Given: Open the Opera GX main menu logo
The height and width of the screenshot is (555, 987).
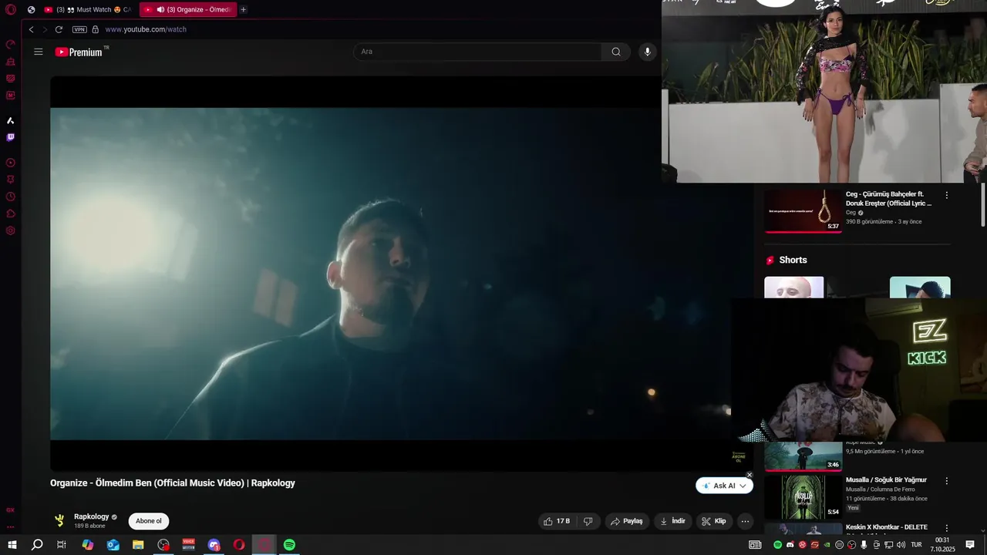Looking at the screenshot, I should click(11, 10).
